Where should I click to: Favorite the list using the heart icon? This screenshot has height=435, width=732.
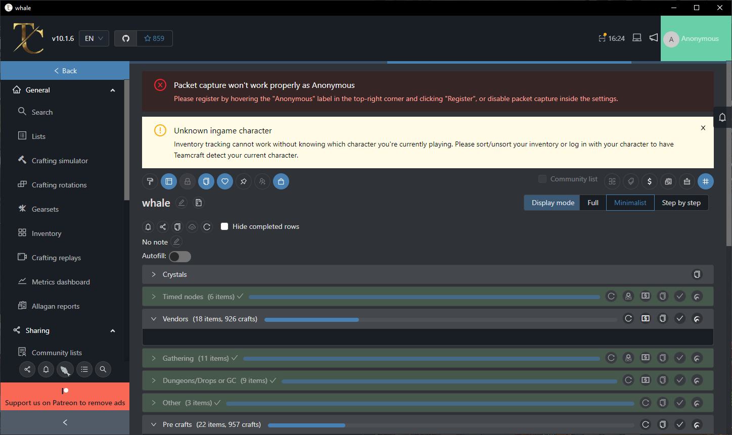tap(224, 181)
